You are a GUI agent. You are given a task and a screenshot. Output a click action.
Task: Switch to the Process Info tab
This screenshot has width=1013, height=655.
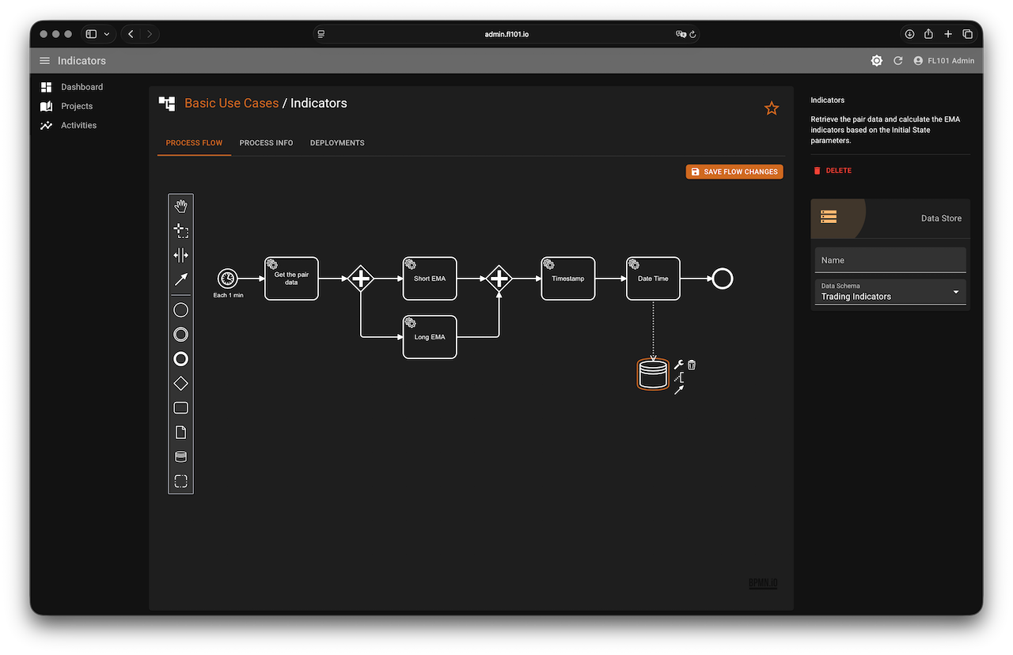[x=266, y=143]
